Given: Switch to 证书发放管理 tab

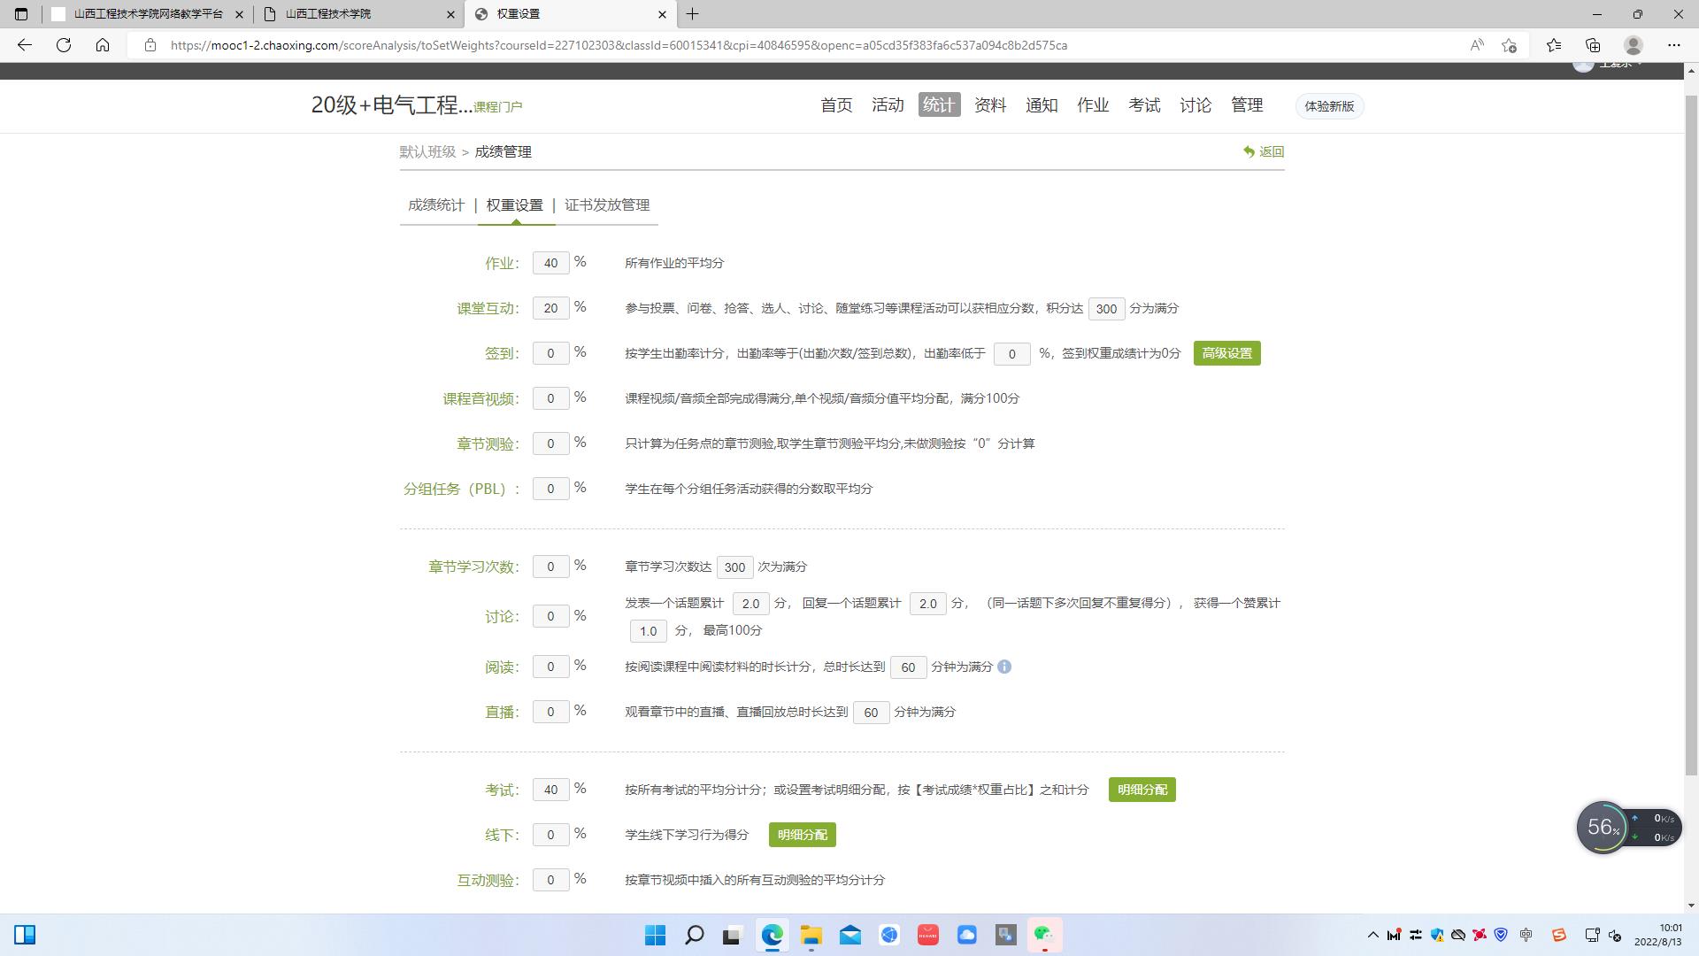Looking at the screenshot, I should pos(607,205).
